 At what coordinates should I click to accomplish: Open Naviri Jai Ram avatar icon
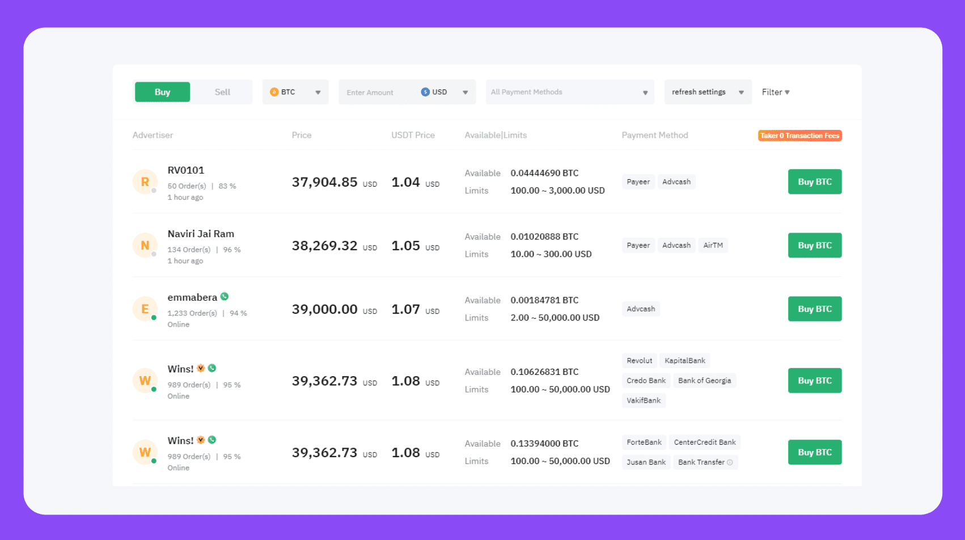pos(145,245)
